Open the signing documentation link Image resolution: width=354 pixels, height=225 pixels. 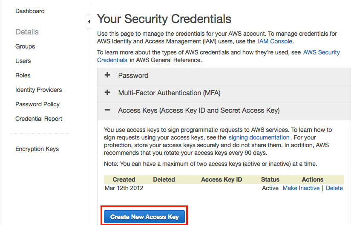[259, 137]
